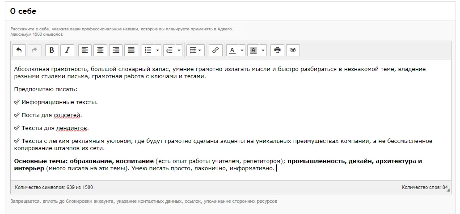Click the "О себе" heading
The height and width of the screenshot is (214, 460).
[x=23, y=12]
